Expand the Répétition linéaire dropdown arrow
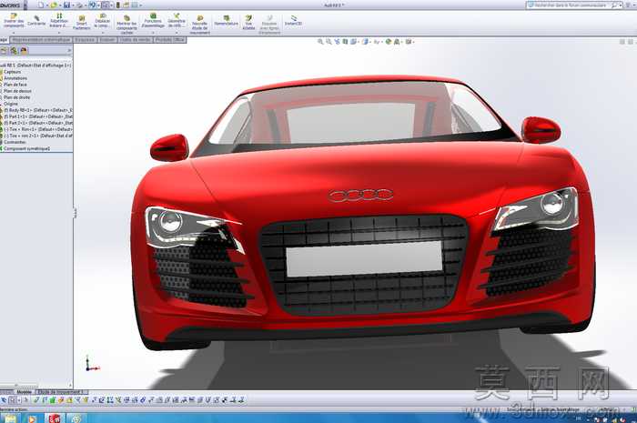Screen dimensions: 637x423 point(59,33)
